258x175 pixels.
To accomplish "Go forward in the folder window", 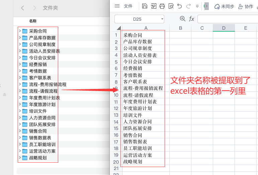I will (x=34, y=8).
